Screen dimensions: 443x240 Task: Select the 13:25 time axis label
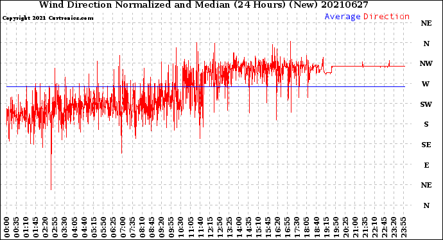point(229,227)
